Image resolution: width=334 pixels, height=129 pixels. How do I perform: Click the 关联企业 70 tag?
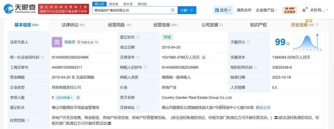(x=88, y=42)
